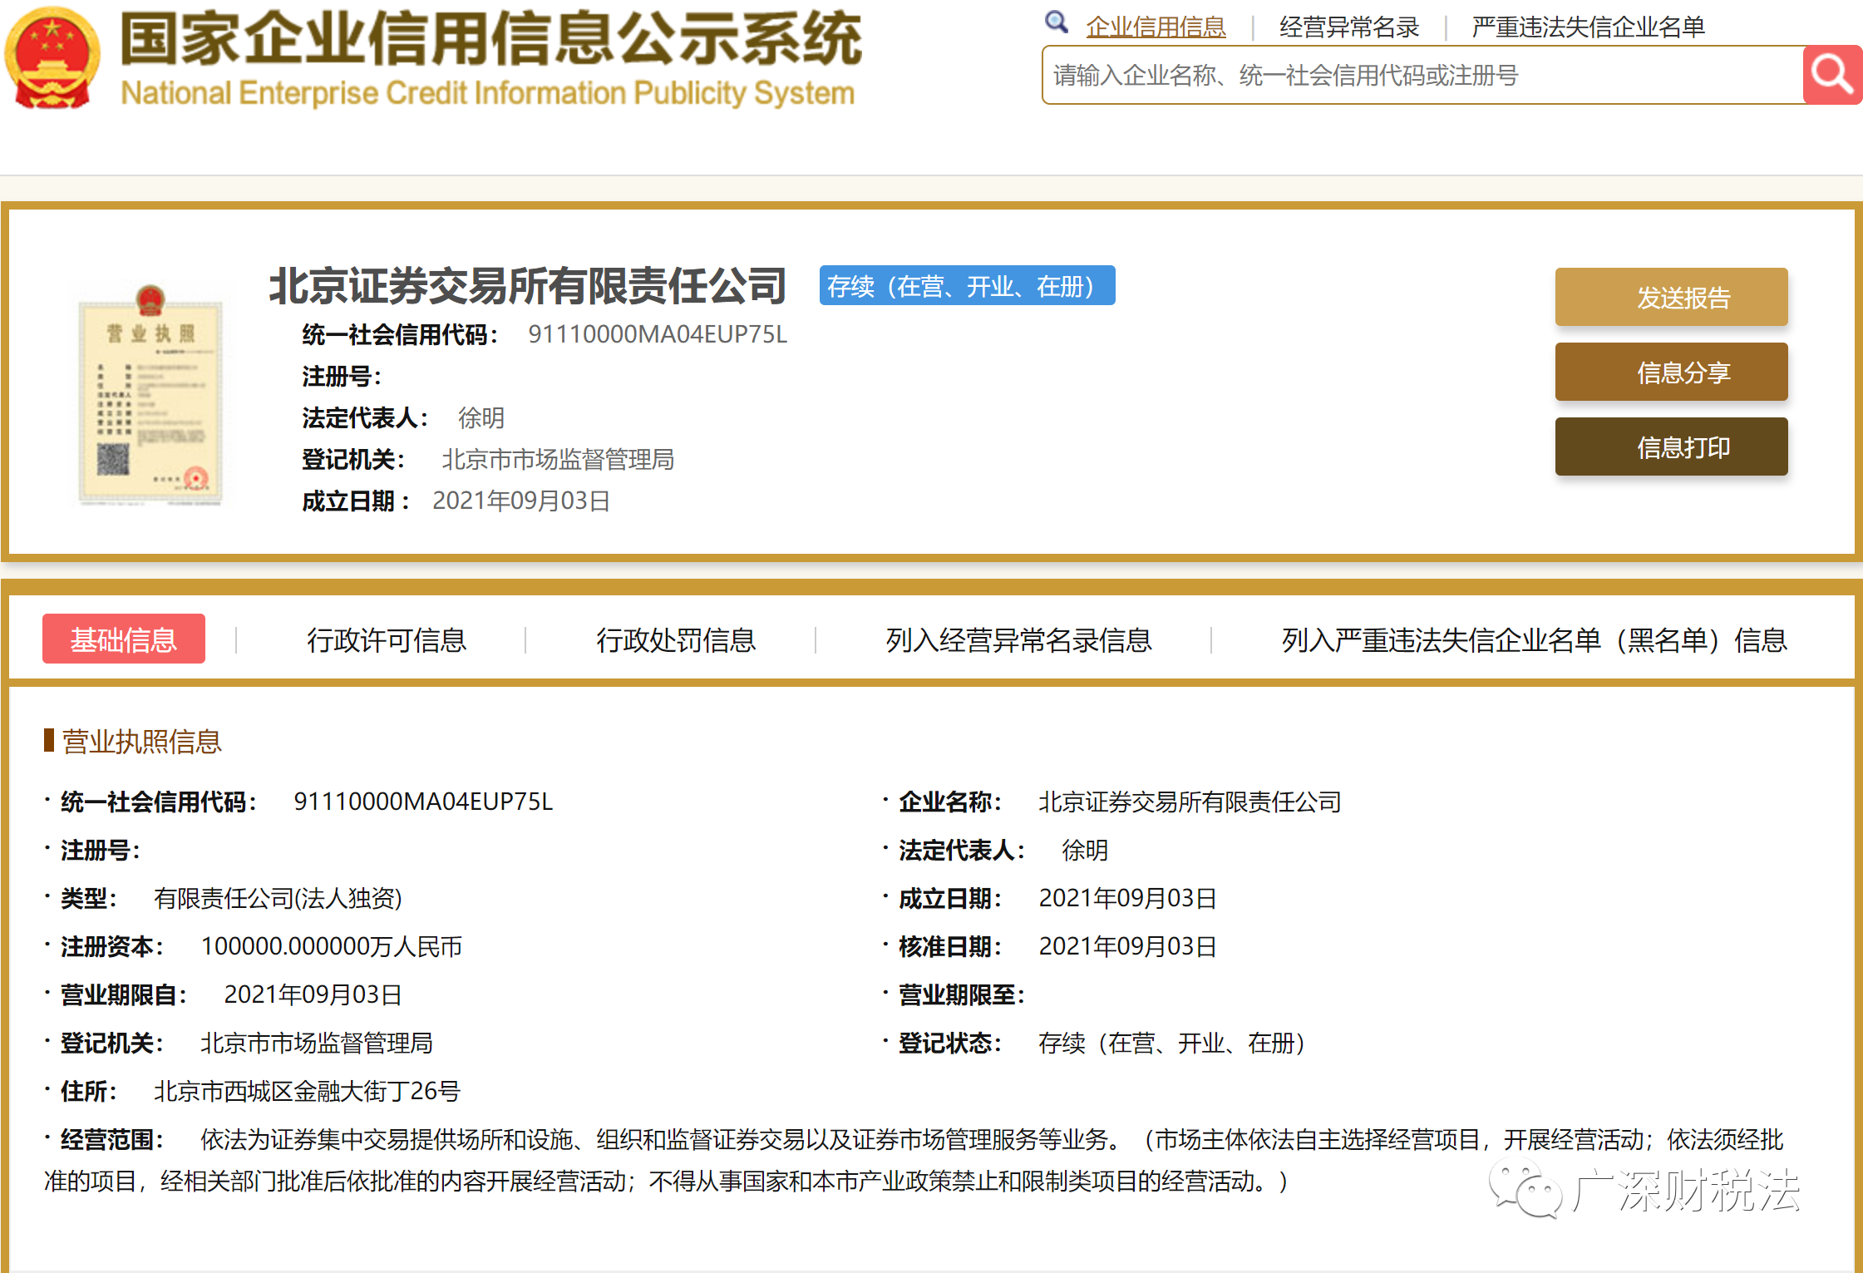Click the 营业期限自 value 2021年09月03日
Screen dimensions: 1863x1273
pyautogui.click(x=313, y=994)
